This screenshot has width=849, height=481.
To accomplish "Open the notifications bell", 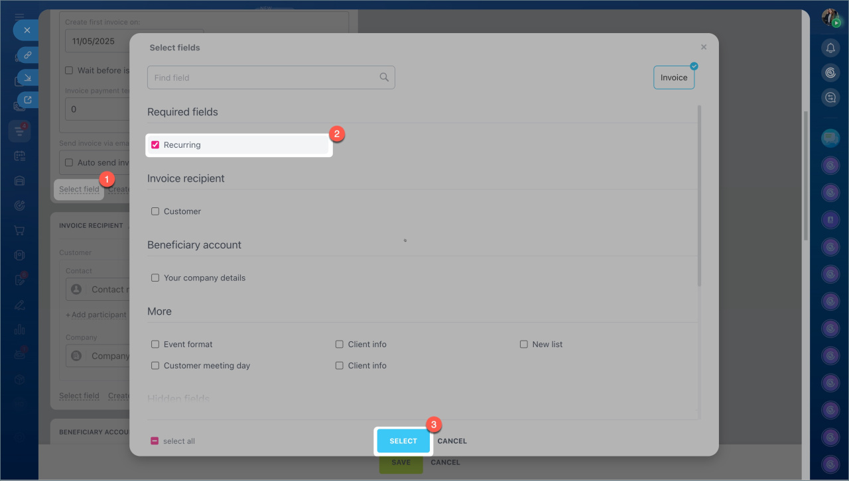I will [830, 48].
